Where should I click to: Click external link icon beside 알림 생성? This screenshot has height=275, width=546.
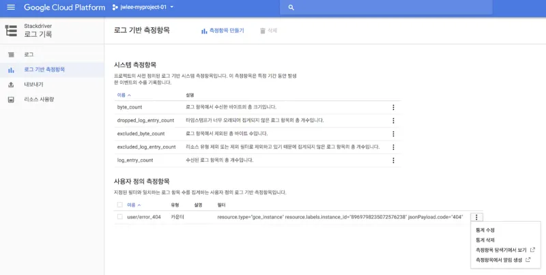point(528,259)
